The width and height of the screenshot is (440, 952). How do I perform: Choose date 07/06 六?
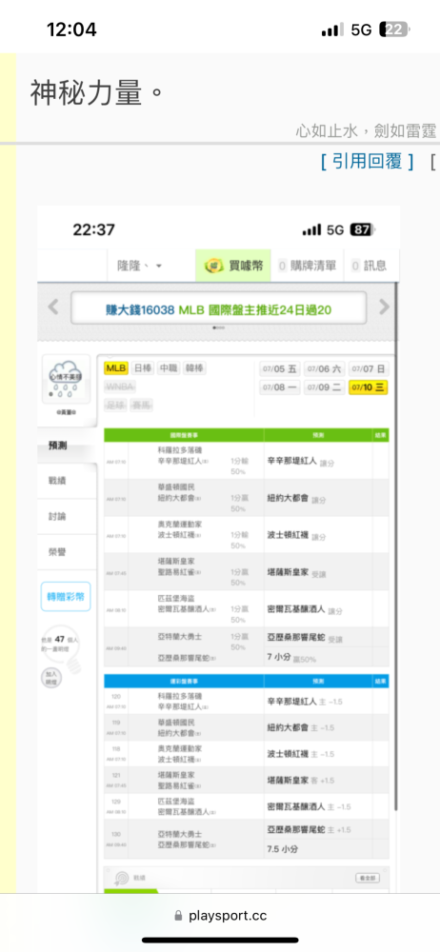point(325,368)
